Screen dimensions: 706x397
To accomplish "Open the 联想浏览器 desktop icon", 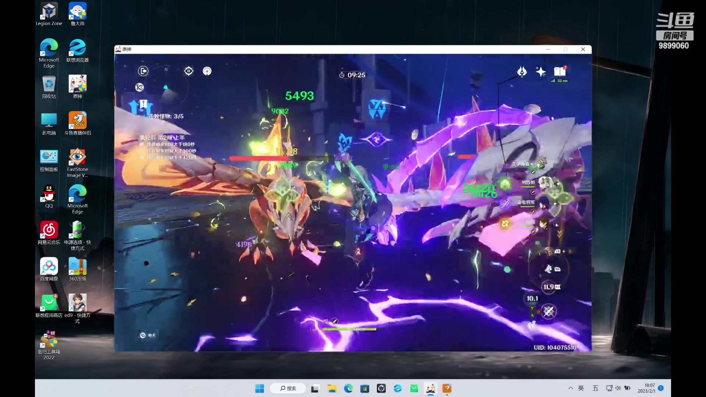I will click(78, 51).
